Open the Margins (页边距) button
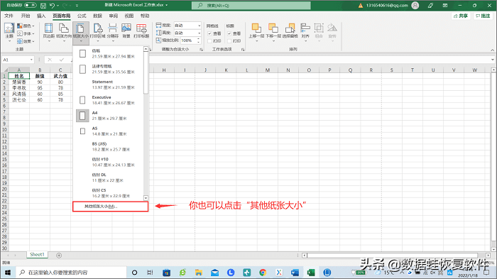This screenshot has height=279, width=497. point(48,33)
